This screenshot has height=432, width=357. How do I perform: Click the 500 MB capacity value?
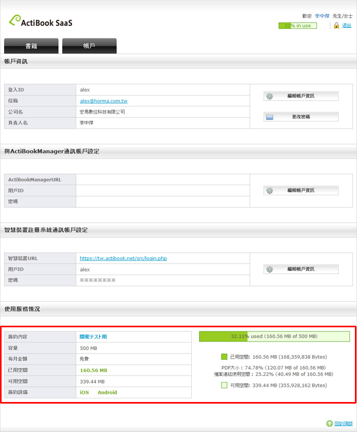[88, 348]
